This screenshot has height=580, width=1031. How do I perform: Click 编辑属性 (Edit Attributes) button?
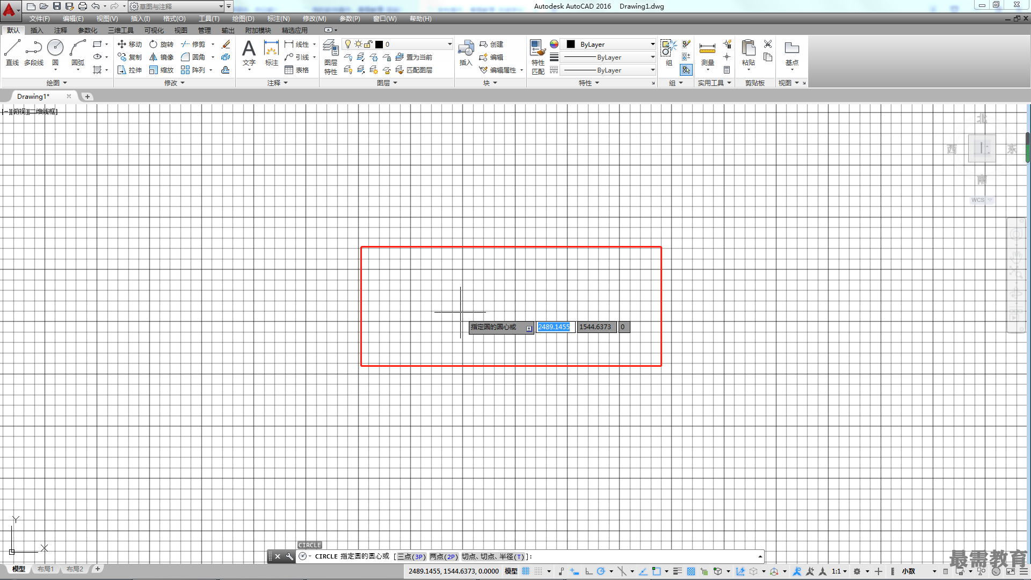[497, 70]
